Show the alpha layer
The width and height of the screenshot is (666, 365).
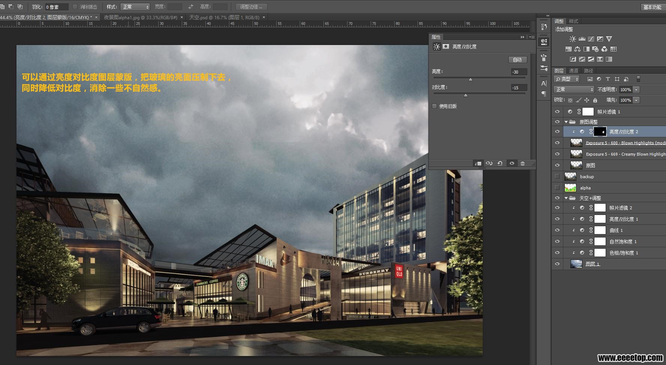557,188
